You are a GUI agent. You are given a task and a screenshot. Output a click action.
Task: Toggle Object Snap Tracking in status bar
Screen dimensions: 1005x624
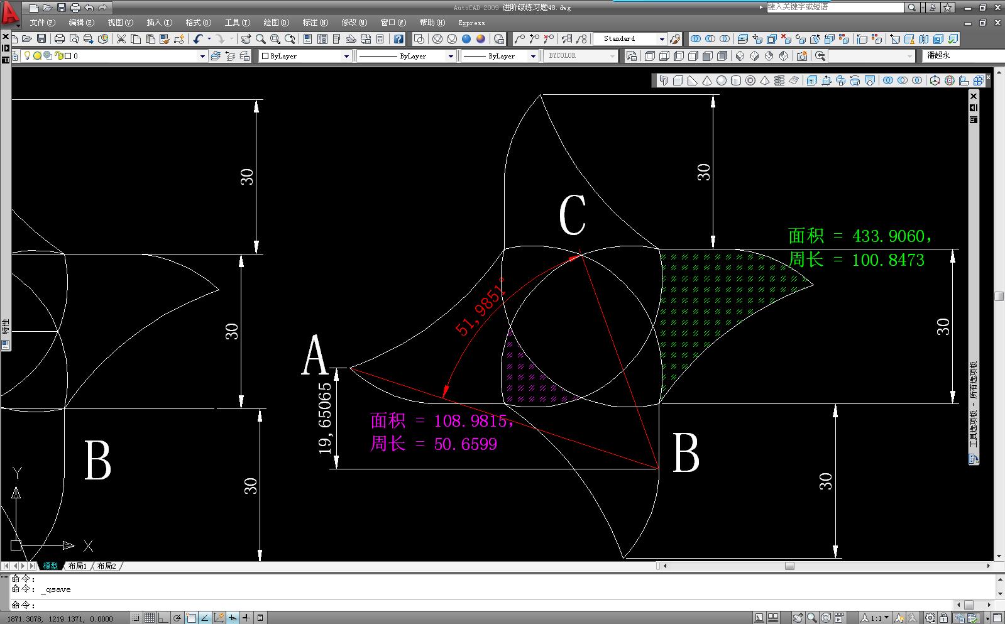[205, 618]
